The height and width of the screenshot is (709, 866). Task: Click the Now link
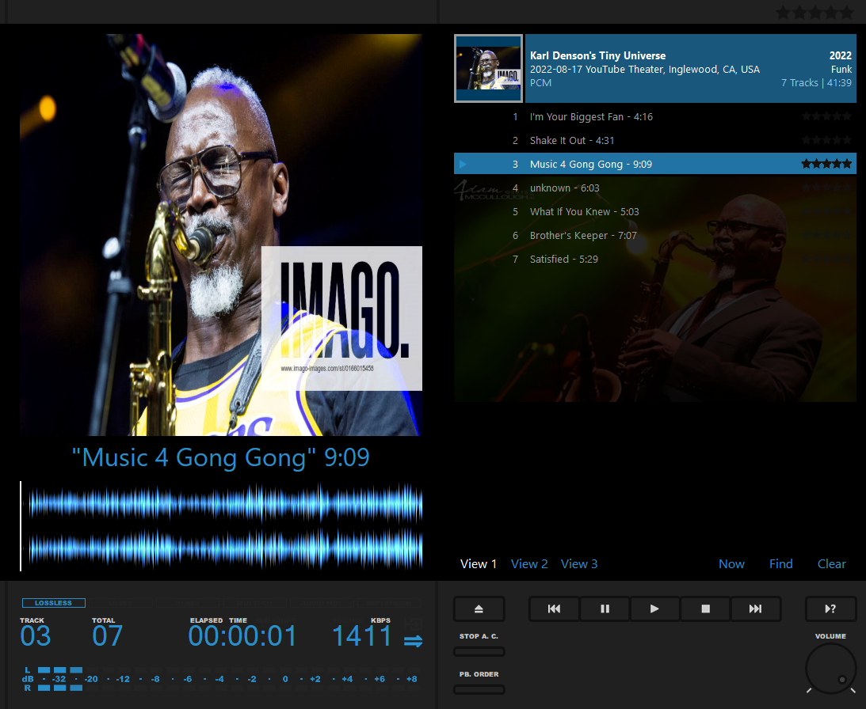coord(731,564)
